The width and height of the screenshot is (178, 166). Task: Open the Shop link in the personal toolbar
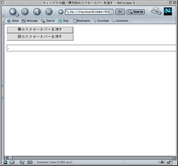63,21
